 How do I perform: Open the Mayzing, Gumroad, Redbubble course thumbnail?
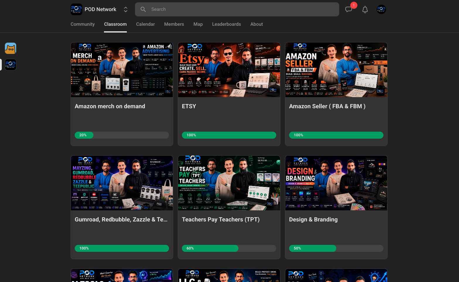[x=122, y=183]
